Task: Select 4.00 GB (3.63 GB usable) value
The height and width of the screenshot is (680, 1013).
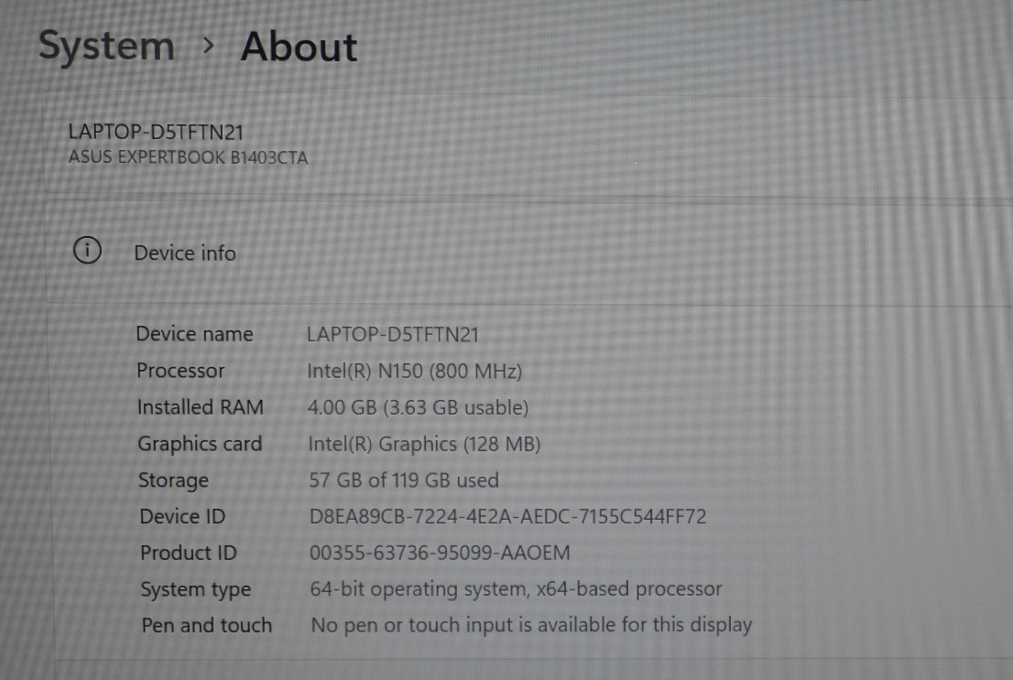Action: tap(418, 407)
